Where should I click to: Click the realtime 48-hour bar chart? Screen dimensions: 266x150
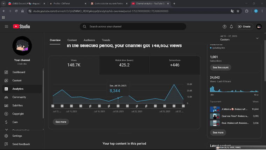pyautogui.click(x=234, y=89)
